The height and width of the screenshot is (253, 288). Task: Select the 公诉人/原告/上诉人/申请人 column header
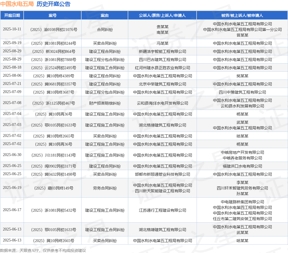point(162,15)
